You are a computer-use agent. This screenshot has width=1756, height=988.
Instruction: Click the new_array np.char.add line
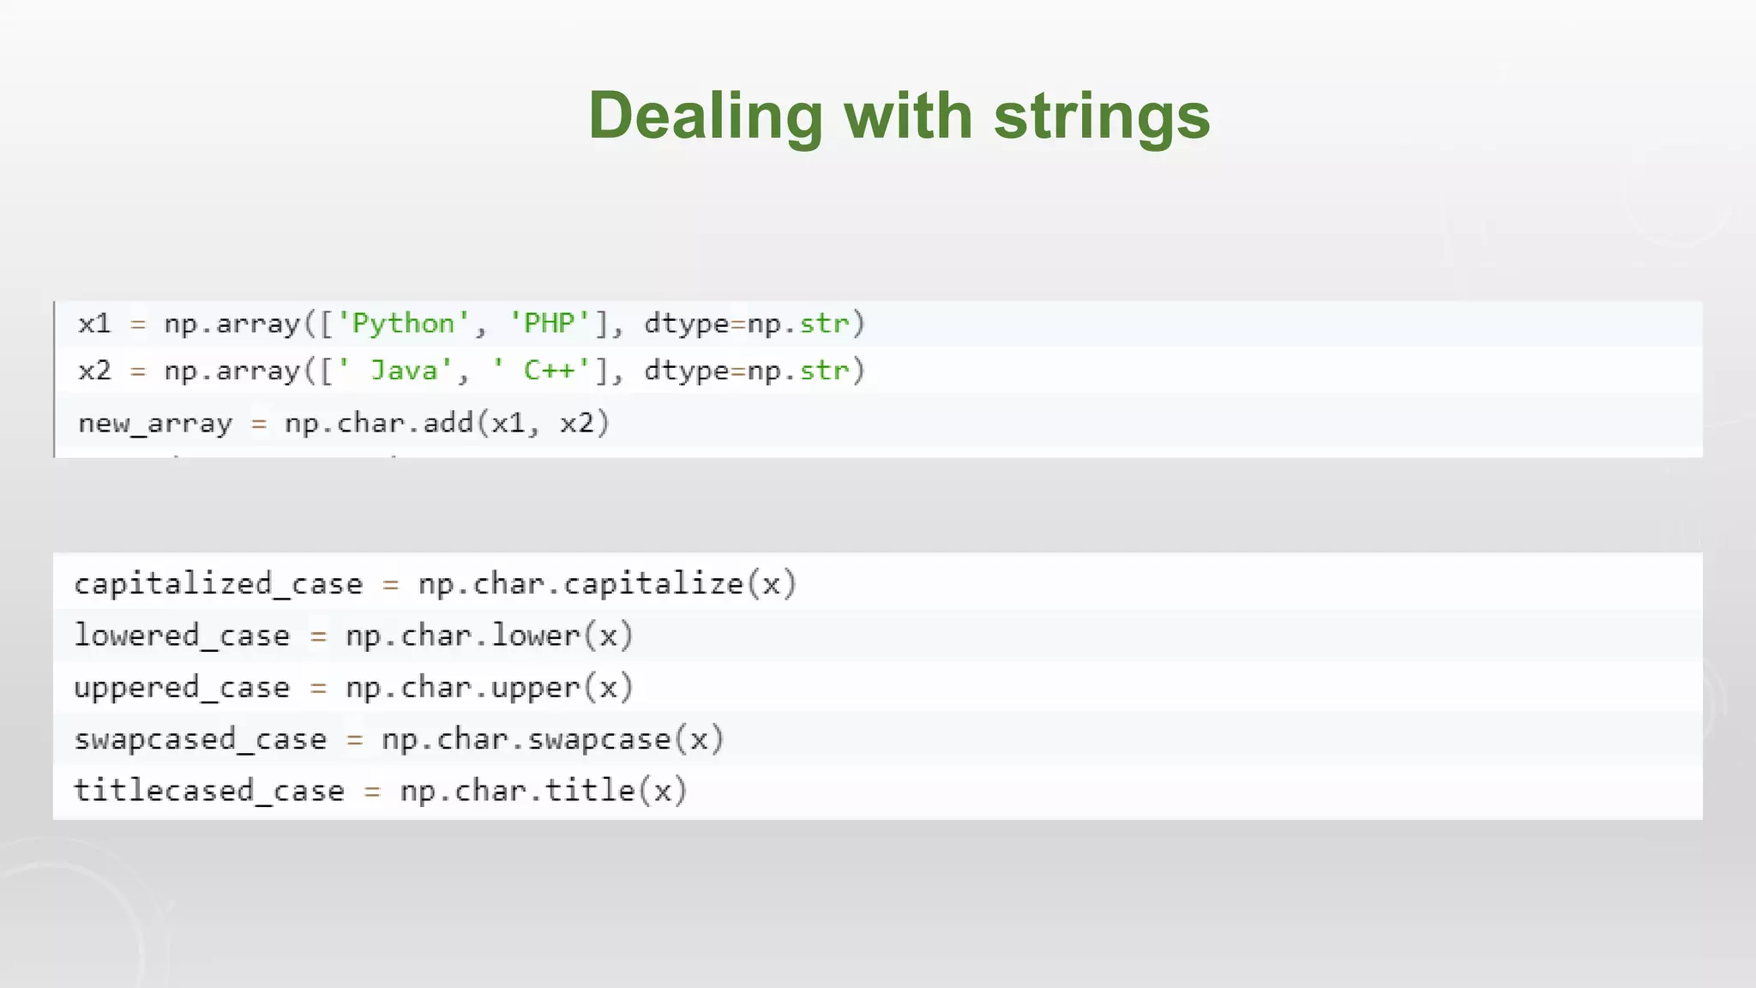344,423
